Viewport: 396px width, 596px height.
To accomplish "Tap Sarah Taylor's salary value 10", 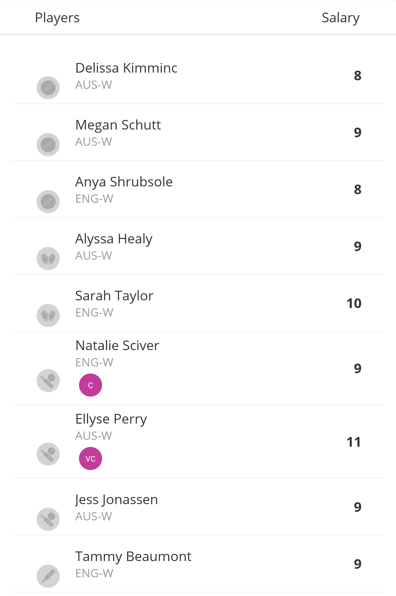I will [354, 303].
